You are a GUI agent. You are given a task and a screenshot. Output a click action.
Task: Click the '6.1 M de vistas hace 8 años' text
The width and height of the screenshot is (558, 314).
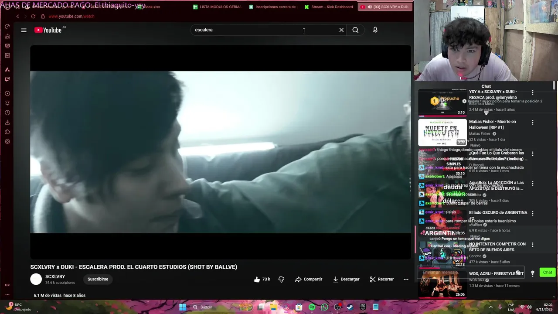60,295
